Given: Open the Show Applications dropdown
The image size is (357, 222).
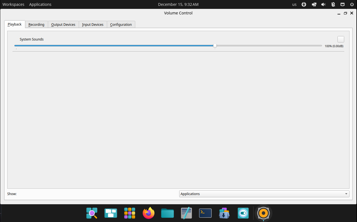Looking at the screenshot, I should click(x=264, y=194).
